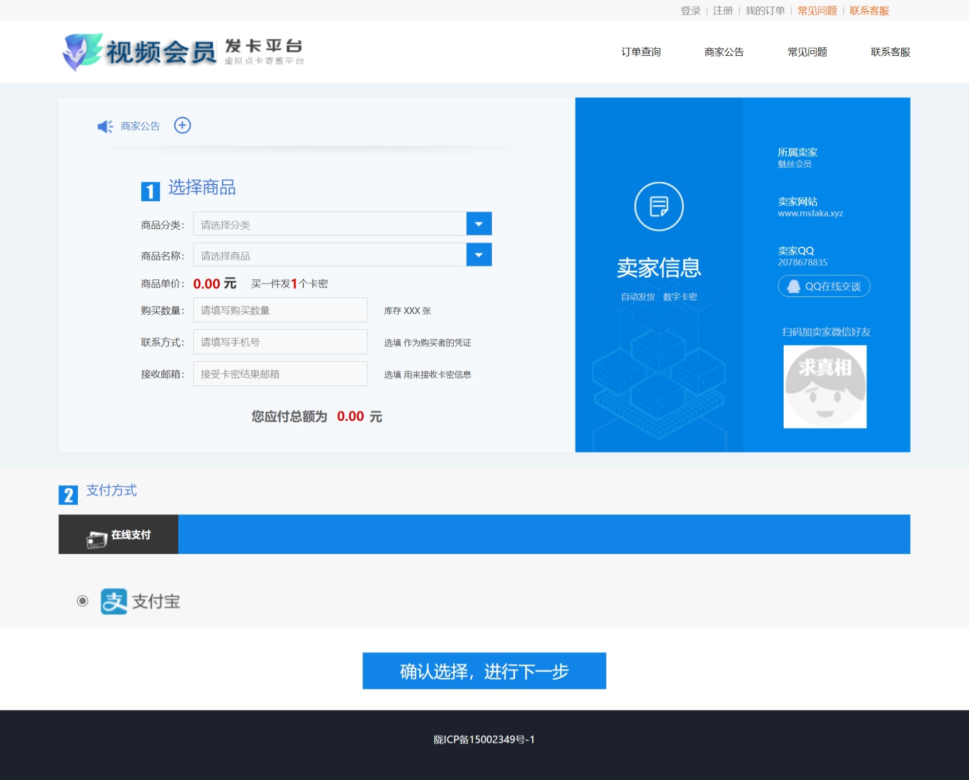Click the 支付宝 payment label text
Image resolution: width=969 pixels, height=780 pixels.
pyautogui.click(x=156, y=601)
